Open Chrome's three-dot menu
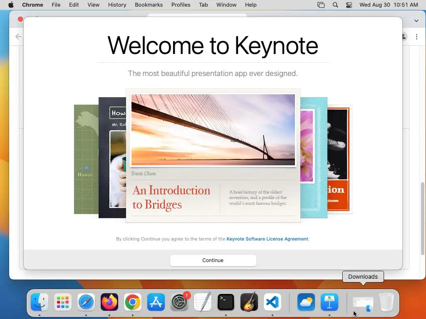 [x=416, y=37]
